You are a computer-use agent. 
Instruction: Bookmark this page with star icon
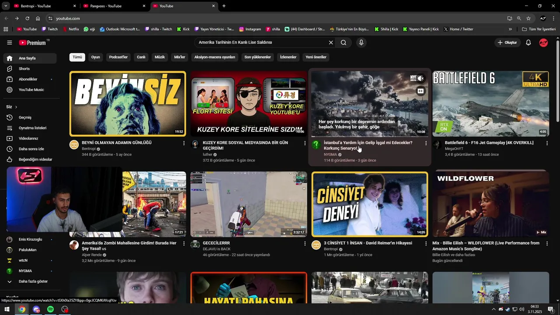click(528, 18)
